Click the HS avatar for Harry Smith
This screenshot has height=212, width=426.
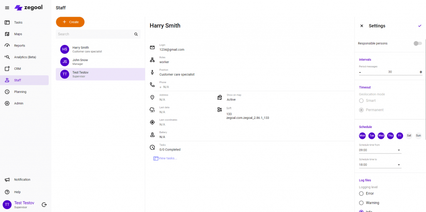click(x=64, y=49)
